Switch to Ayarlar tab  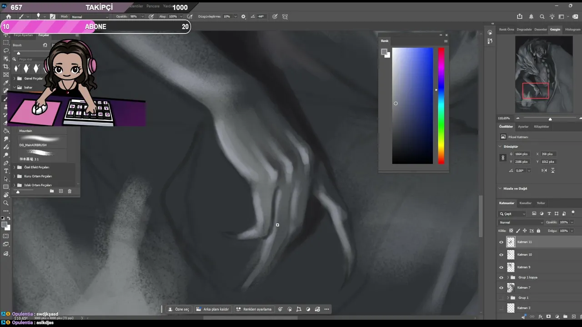(x=523, y=127)
